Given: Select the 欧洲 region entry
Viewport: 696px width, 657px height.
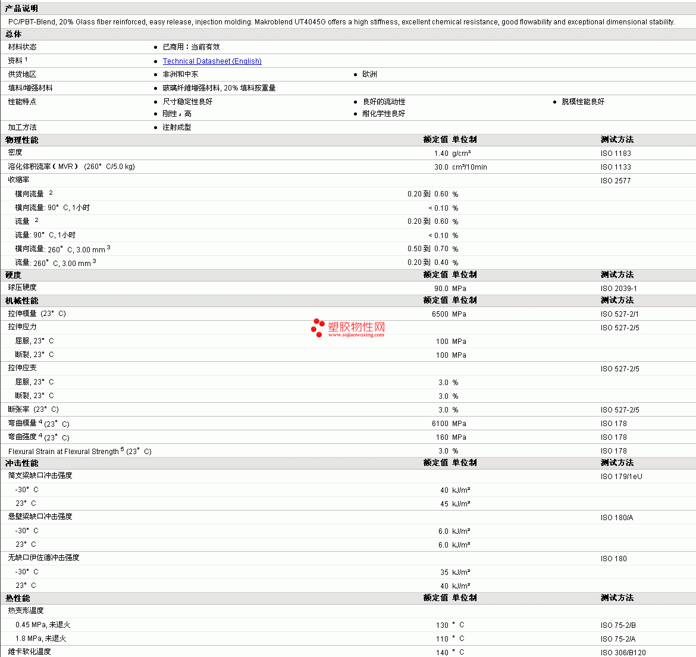Looking at the screenshot, I should pyautogui.click(x=369, y=74).
